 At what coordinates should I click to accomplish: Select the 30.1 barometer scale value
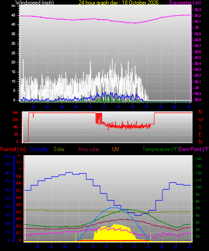click(198, 21)
